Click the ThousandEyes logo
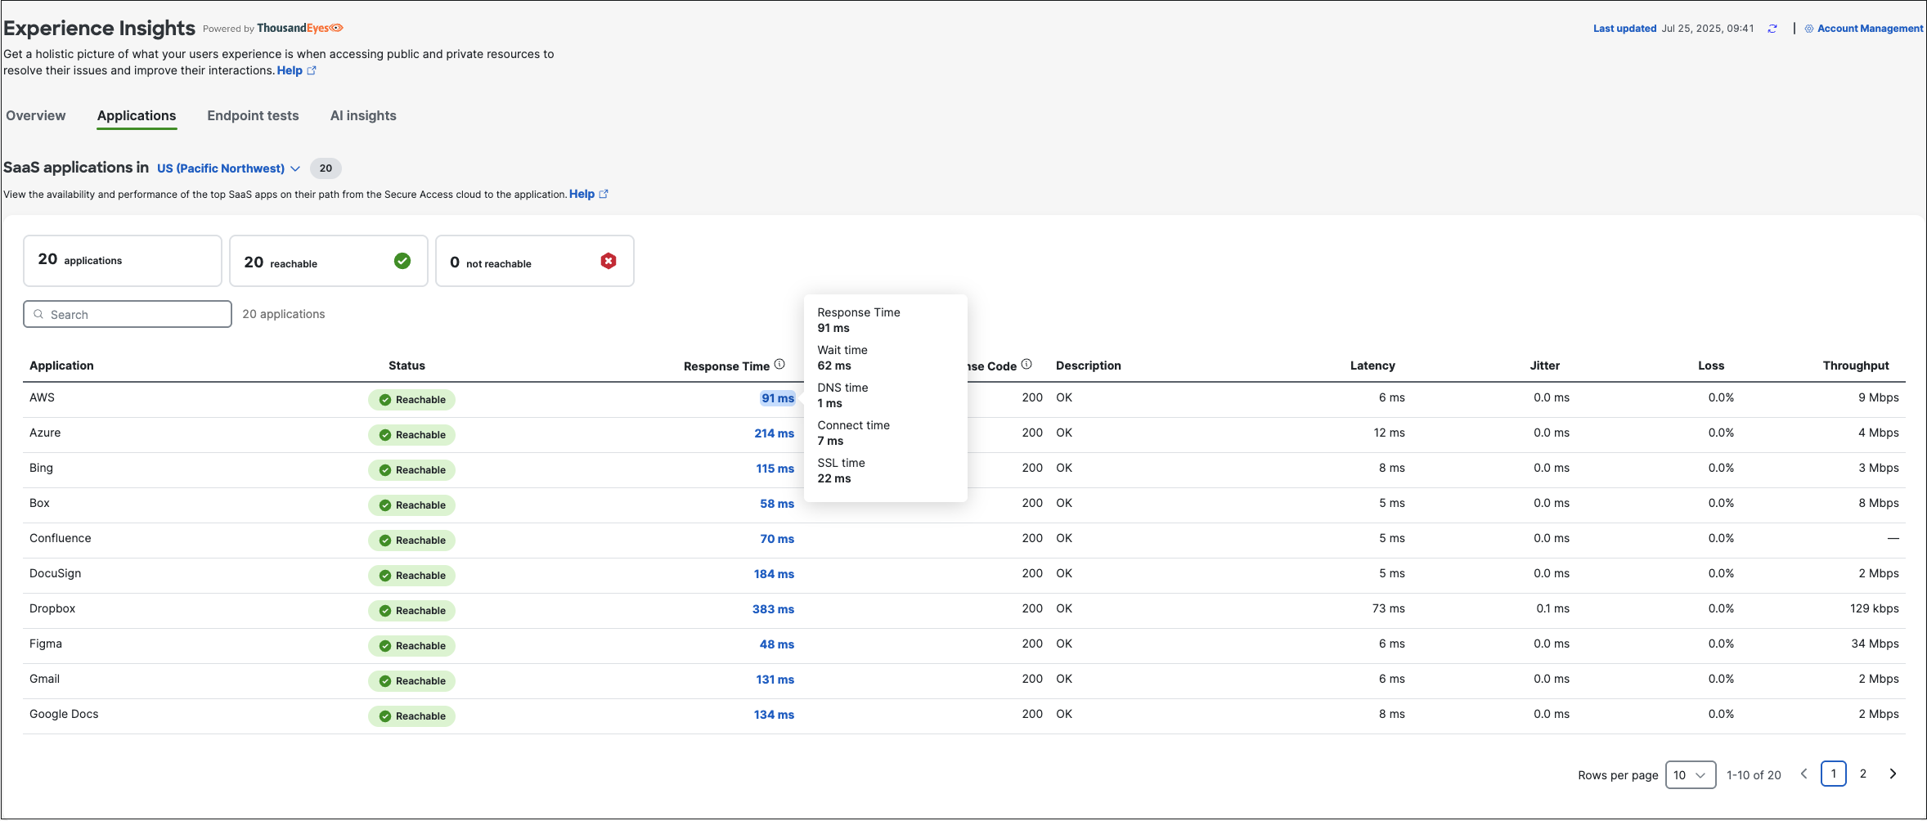The width and height of the screenshot is (1927, 821). pos(300,28)
